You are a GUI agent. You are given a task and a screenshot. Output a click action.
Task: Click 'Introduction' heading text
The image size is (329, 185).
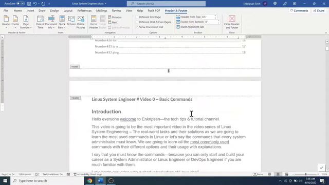[x=106, y=112]
